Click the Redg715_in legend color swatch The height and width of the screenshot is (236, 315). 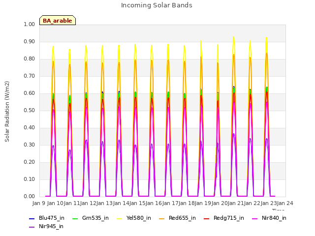click(x=207, y=218)
